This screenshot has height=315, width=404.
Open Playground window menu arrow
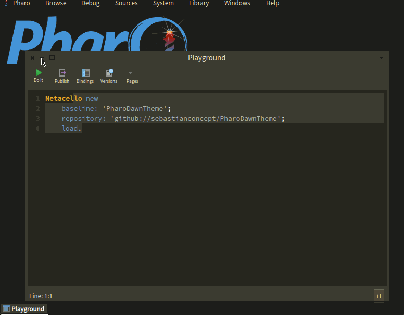point(382,58)
